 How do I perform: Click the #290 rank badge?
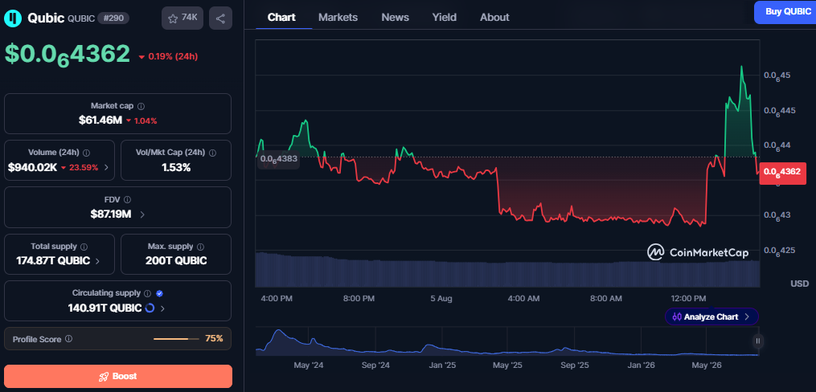113,18
